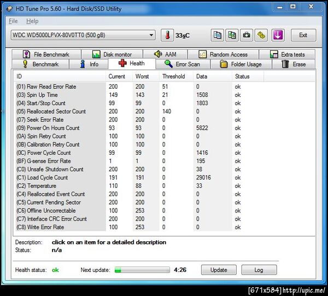Save screenshot with the camera icon
The width and height of the screenshot is (328, 296).
point(247,35)
